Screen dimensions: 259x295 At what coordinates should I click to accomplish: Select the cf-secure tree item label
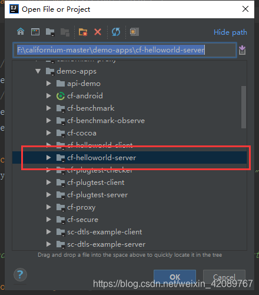(82, 220)
